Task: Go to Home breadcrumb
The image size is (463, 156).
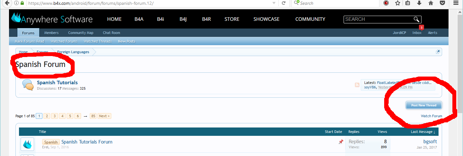Action: click(23, 52)
